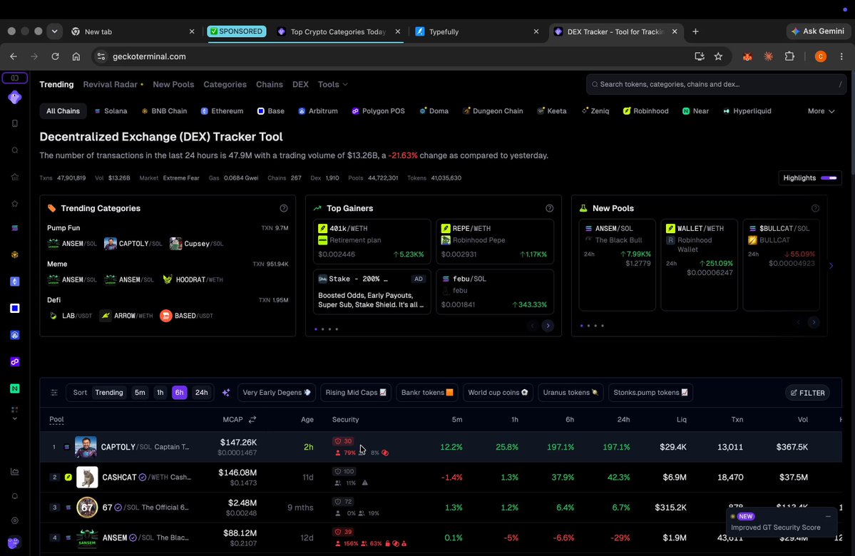The height and width of the screenshot is (556, 855).
Task: Go to the browser home page icon
Action: [x=76, y=56]
